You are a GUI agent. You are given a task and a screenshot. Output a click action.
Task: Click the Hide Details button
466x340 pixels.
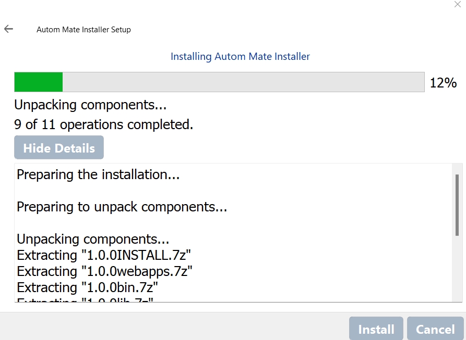coord(59,148)
